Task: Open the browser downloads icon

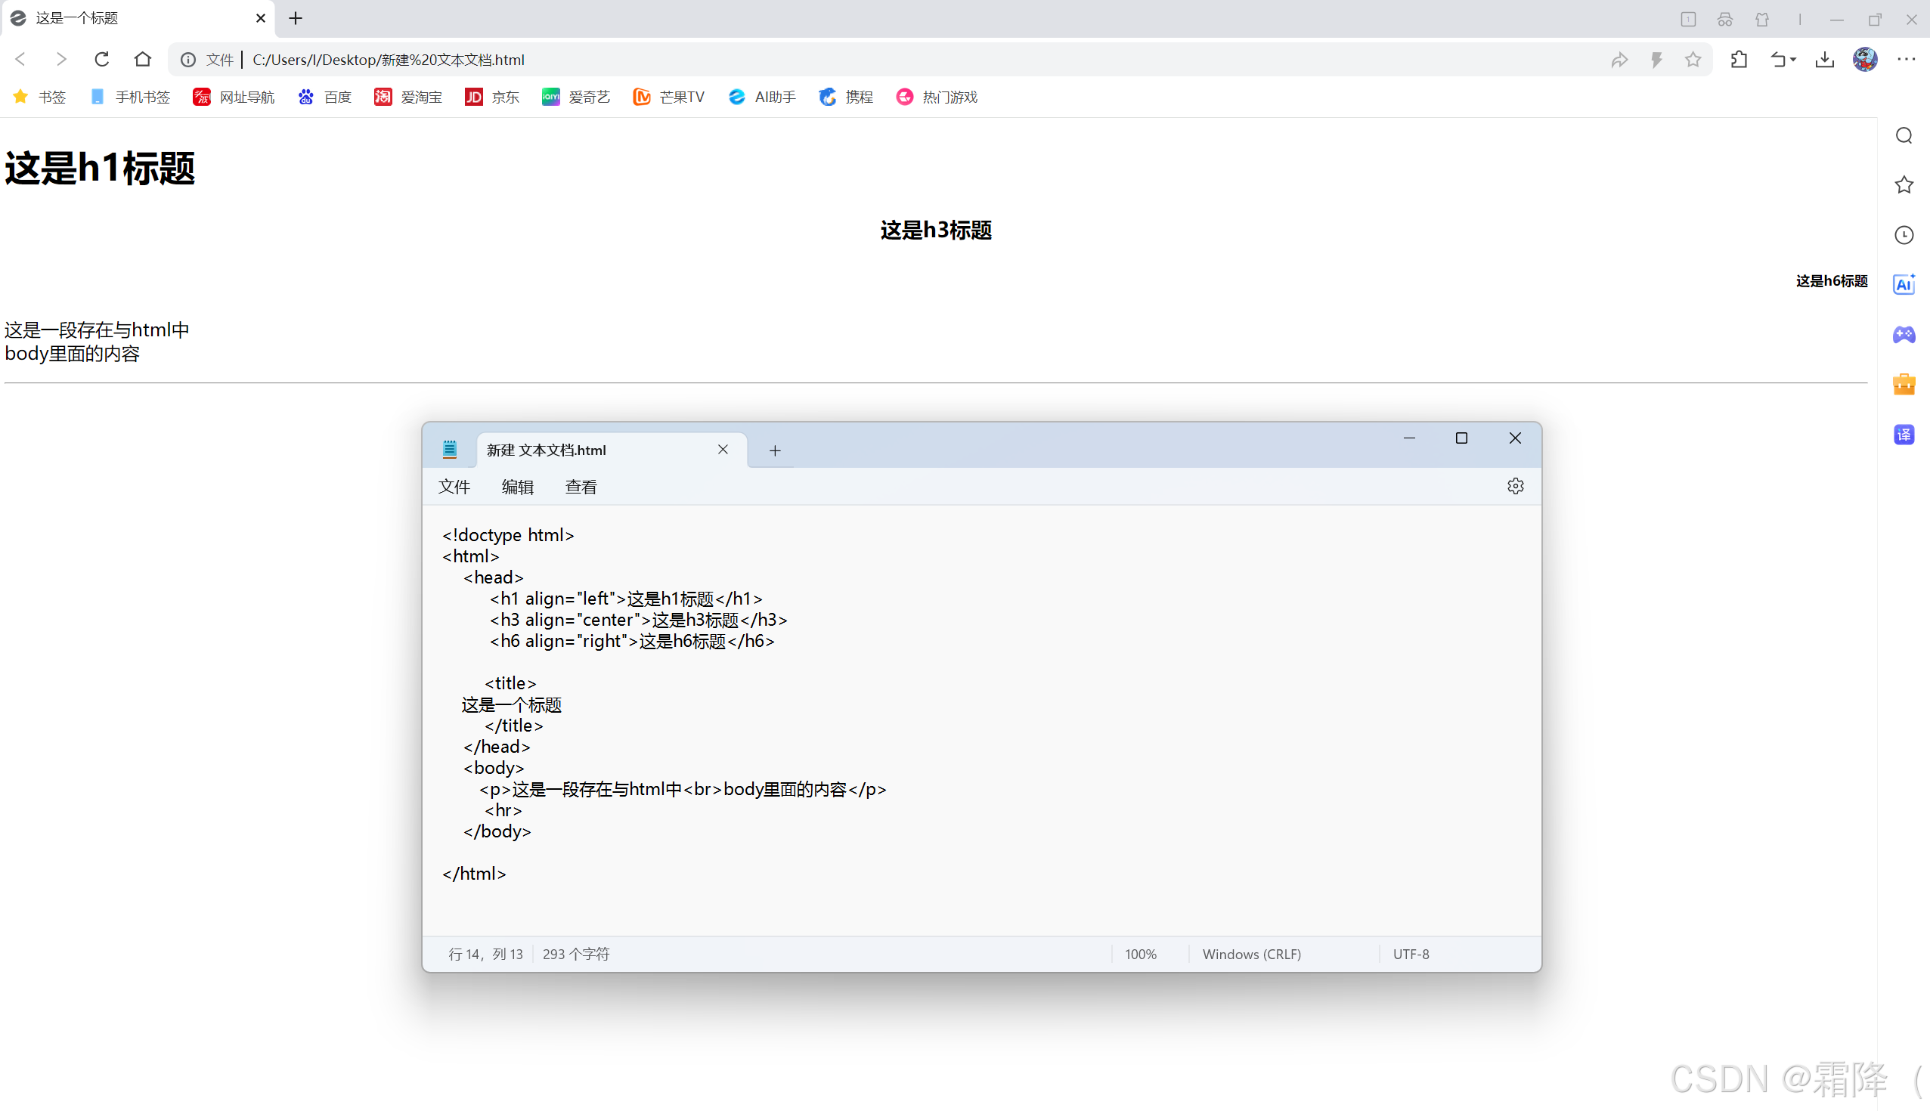Action: (x=1824, y=60)
